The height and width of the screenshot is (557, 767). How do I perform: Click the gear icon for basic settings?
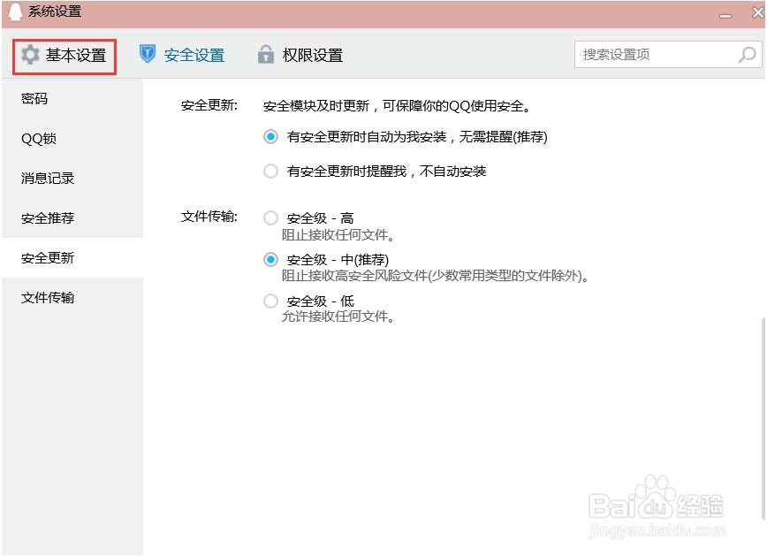[30, 55]
